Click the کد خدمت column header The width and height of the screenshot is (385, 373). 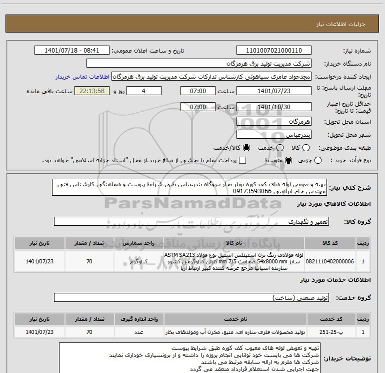pos(331,319)
